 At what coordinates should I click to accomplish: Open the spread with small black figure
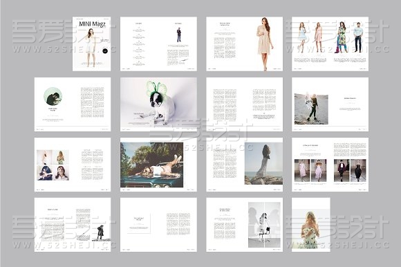pyautogui.click(x=73, y=225)
